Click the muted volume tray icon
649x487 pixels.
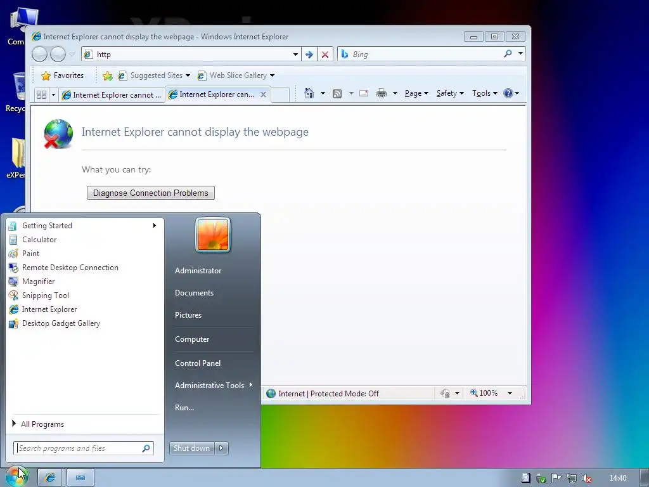pos(586,478)
